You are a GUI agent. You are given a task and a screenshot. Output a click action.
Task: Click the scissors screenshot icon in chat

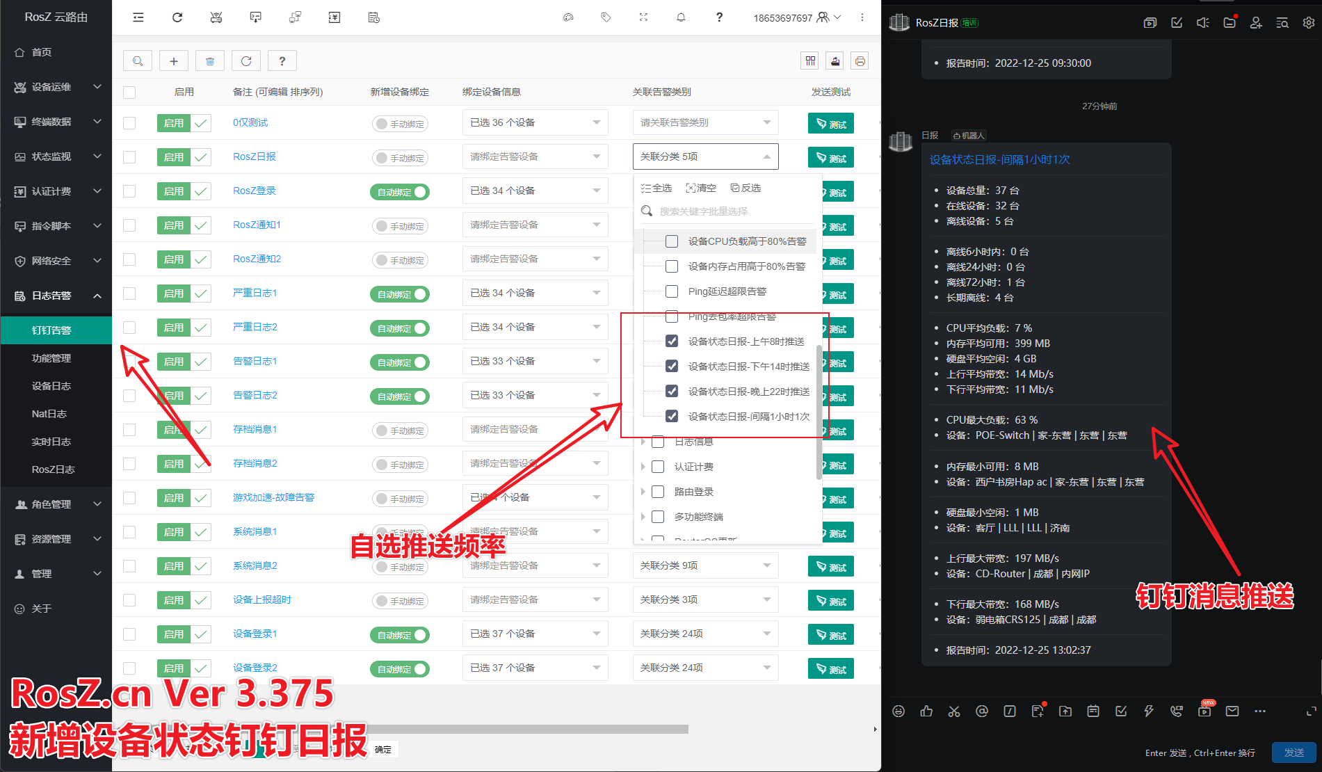pyautogui.click(x=954, y=711)
